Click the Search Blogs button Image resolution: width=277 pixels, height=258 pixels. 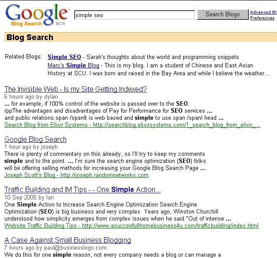tap(223, 15)
